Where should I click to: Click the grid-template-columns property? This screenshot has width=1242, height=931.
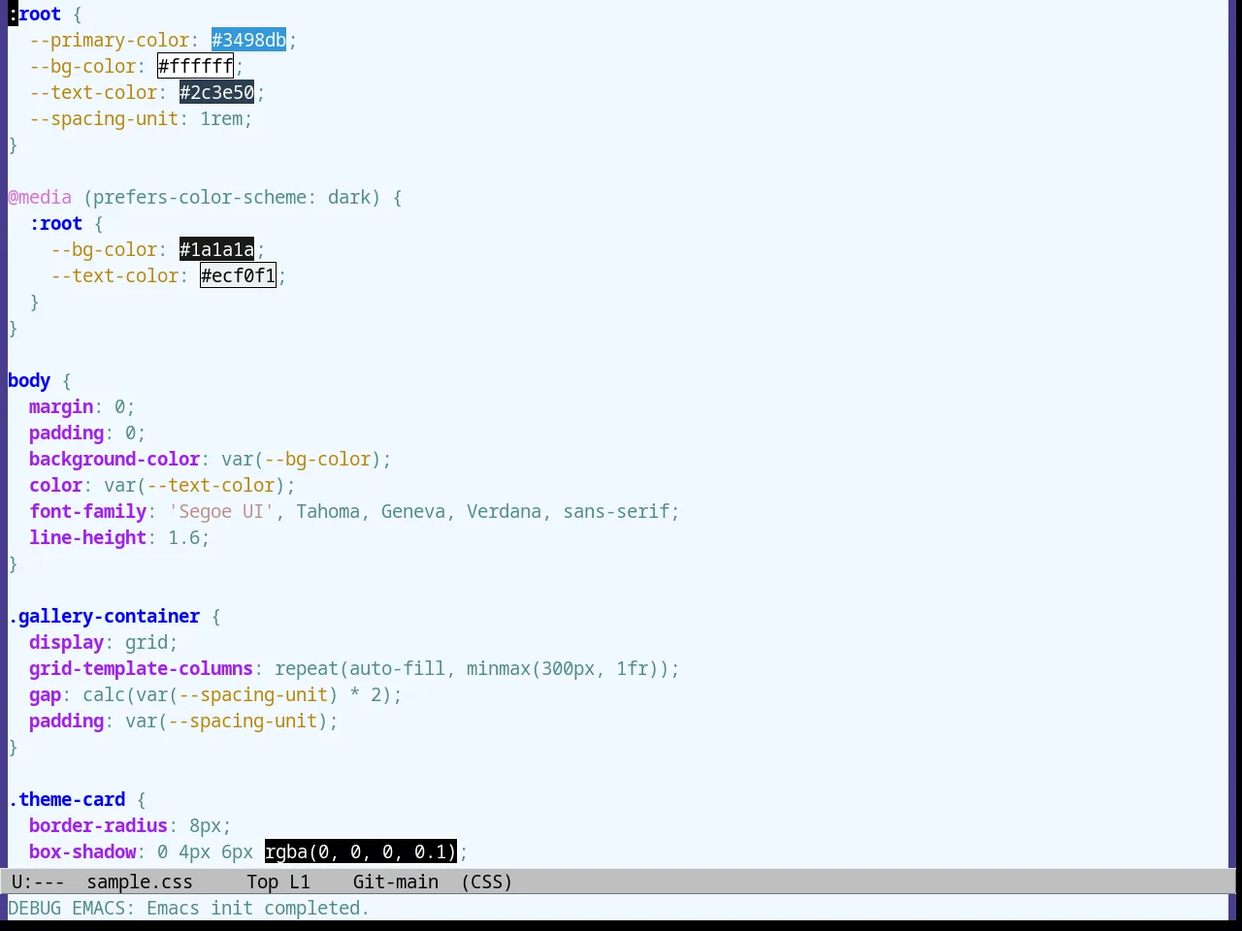[x=141, y=668]
